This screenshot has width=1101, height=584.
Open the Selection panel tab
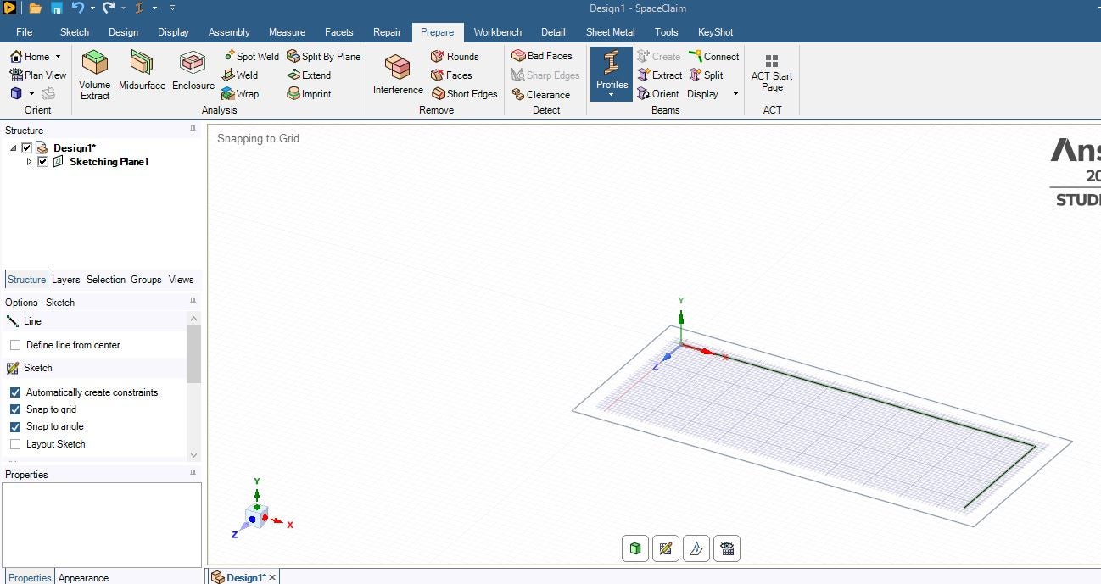pos(106,280)
